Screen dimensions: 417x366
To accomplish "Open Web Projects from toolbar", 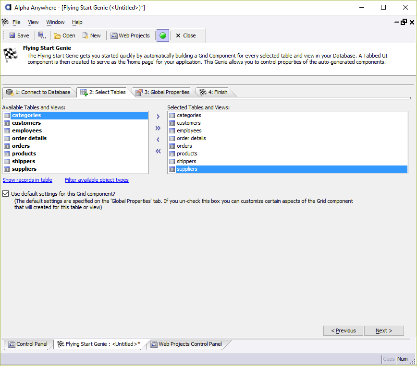I will pos(130,35).
